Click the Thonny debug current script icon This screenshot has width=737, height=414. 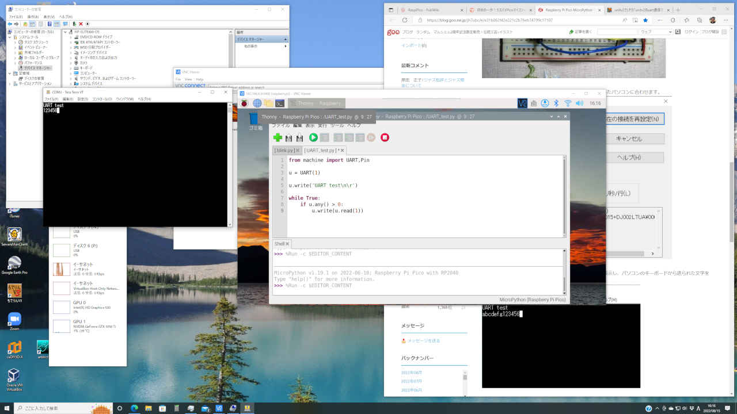pos(325,137)
